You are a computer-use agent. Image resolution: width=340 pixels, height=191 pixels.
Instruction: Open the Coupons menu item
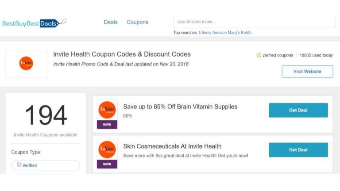pyautogui.click(x=137, y=22)
